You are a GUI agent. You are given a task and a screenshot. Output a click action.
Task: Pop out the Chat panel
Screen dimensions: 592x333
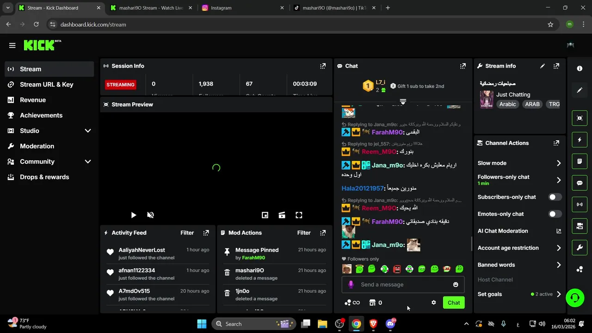point(463,66)
